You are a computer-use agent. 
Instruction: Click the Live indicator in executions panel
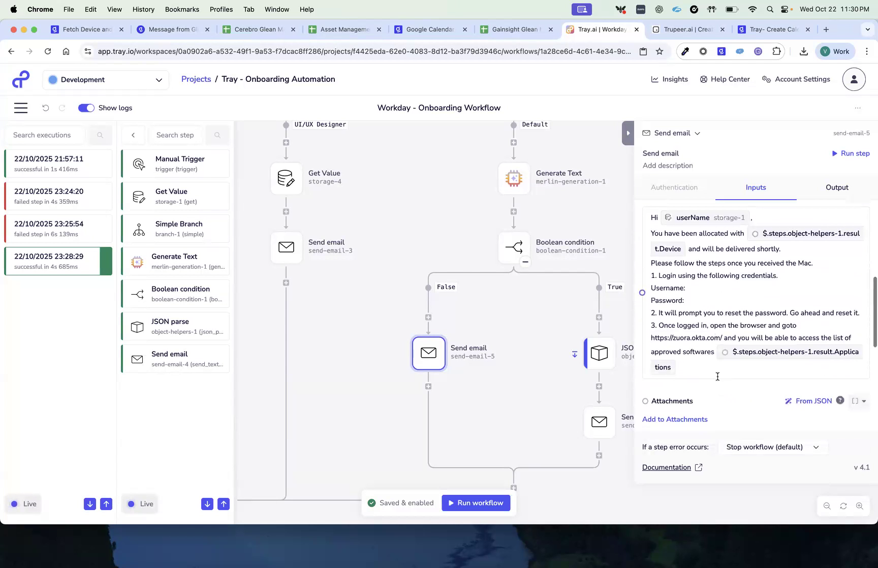pos(23,503)
